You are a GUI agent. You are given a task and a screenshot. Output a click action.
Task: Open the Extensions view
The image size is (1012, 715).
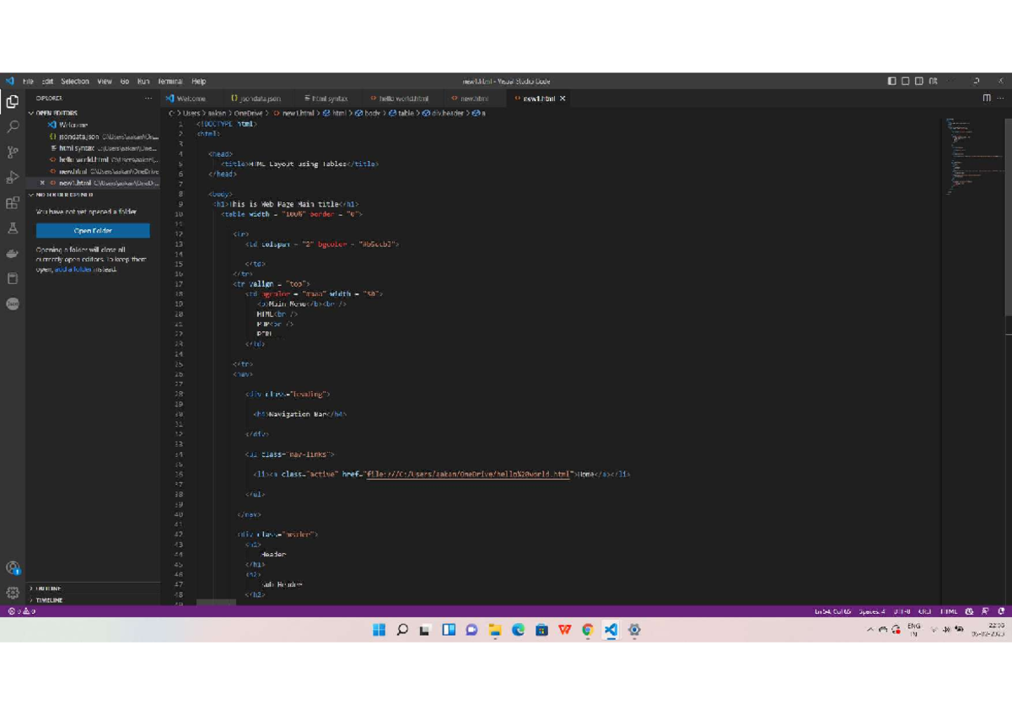pos(13,203)
